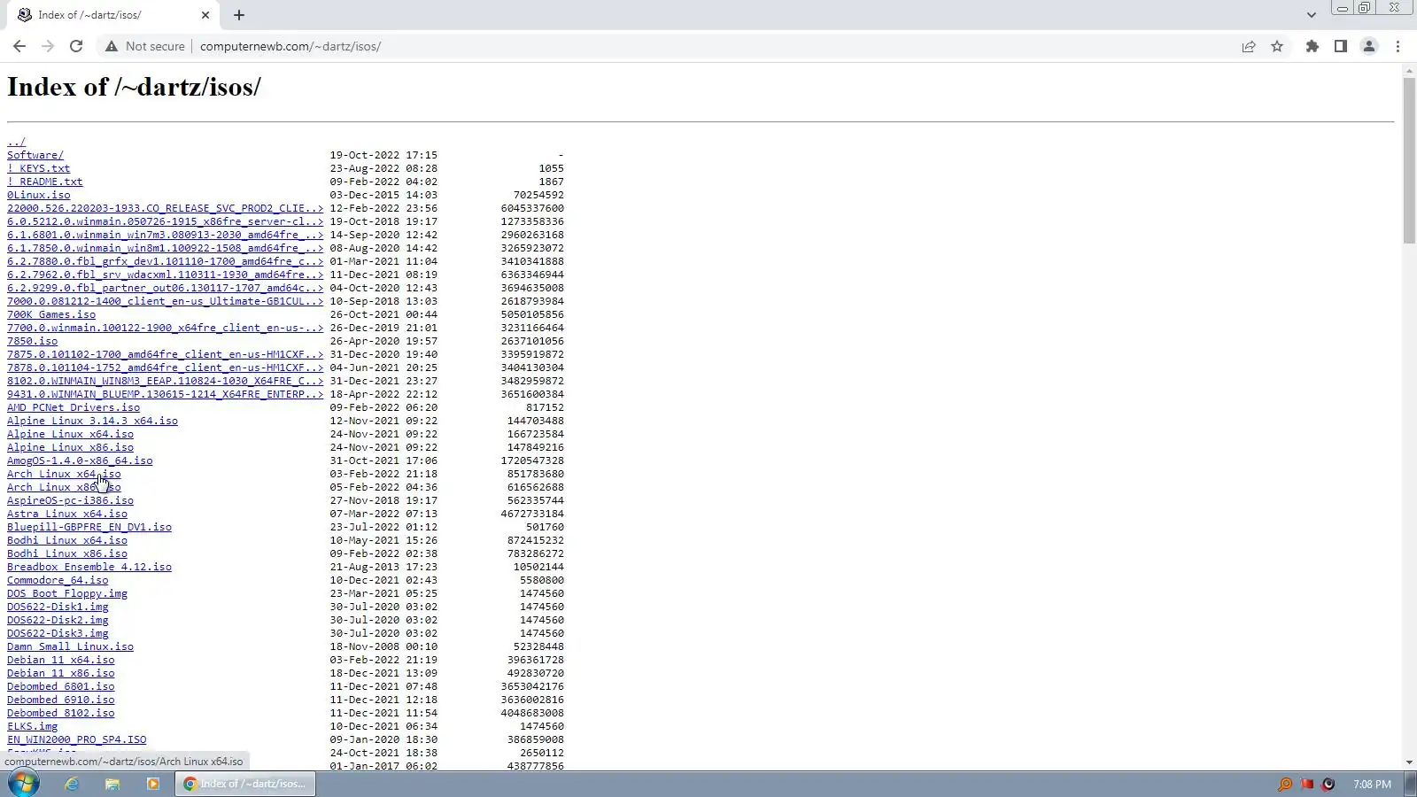Open the taskbar clock showing 7:08 PM

coord(1372,784)
